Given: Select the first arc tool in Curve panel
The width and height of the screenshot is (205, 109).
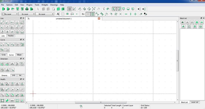Looking at the screenshot, I should 2,45.
